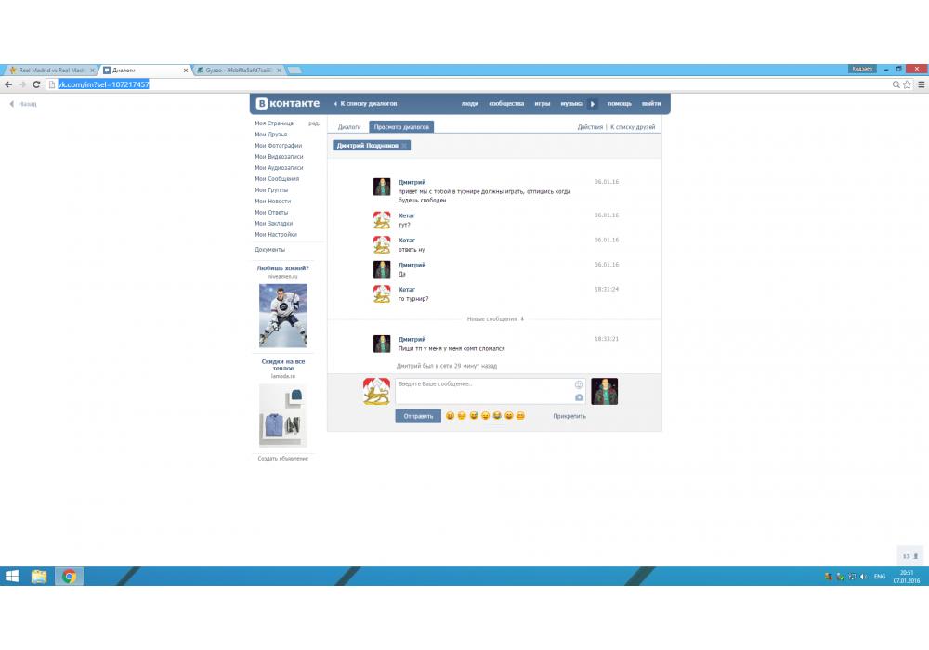Open the помощь header link

[x=619, y=104]
